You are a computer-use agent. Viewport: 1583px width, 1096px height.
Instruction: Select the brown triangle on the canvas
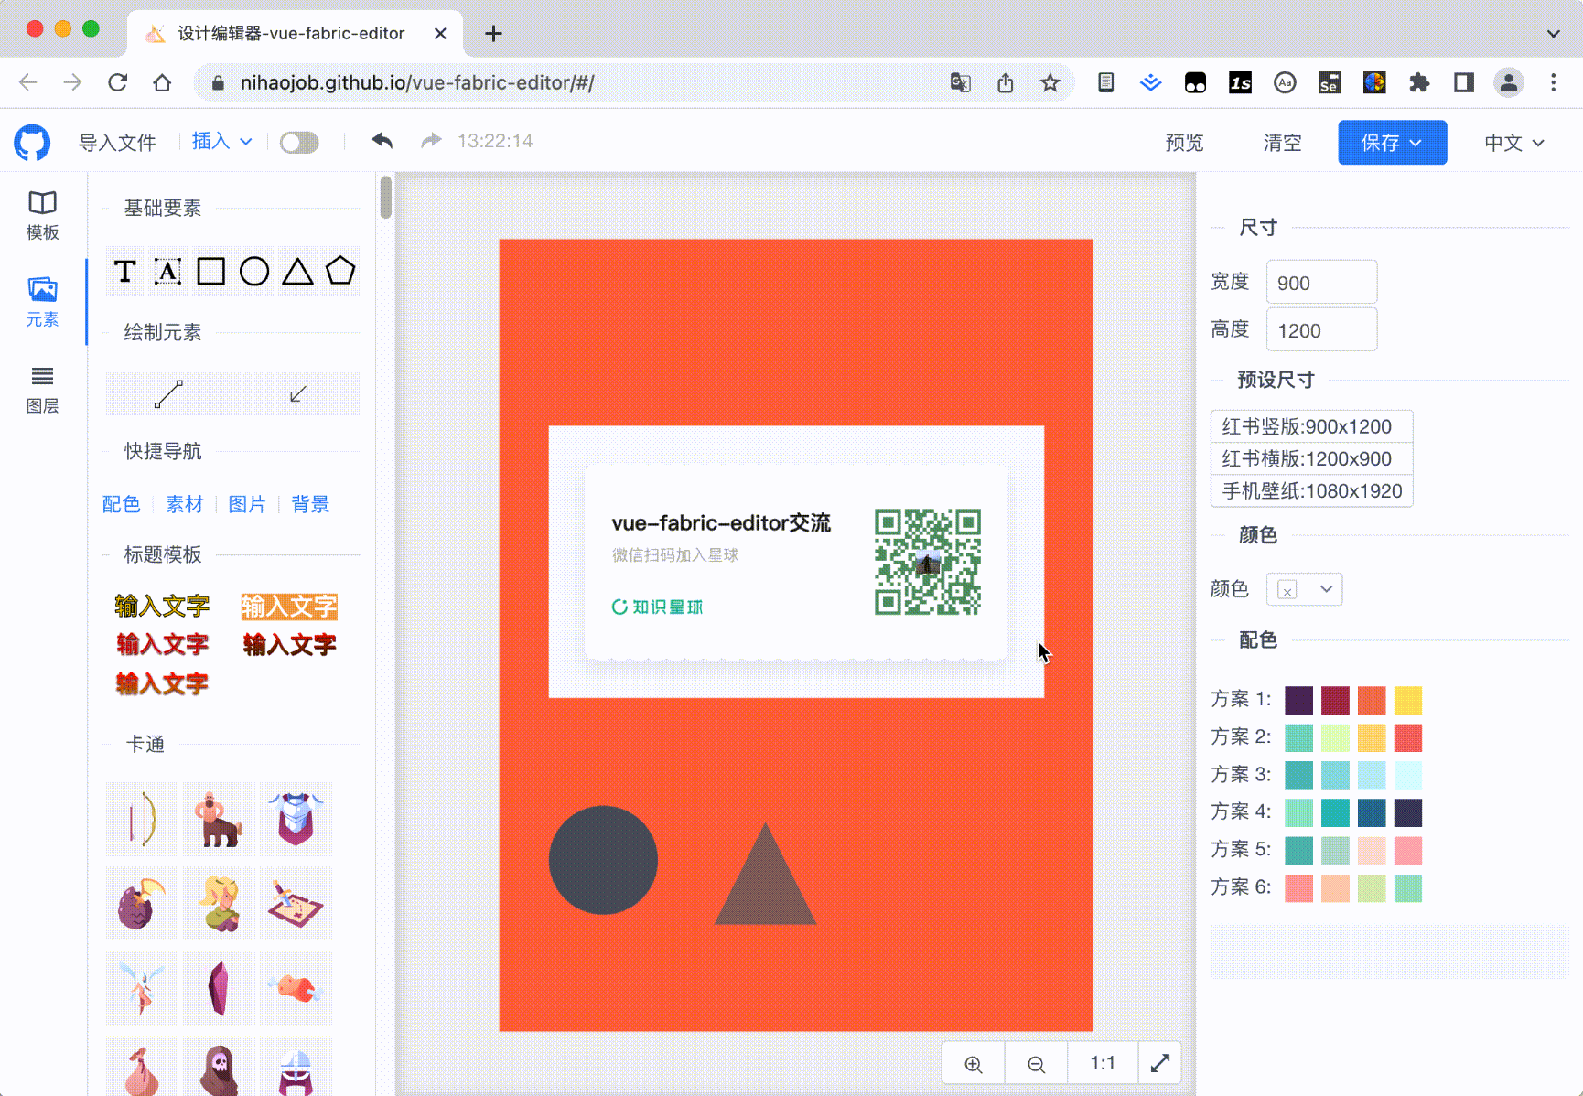[765, 883]
